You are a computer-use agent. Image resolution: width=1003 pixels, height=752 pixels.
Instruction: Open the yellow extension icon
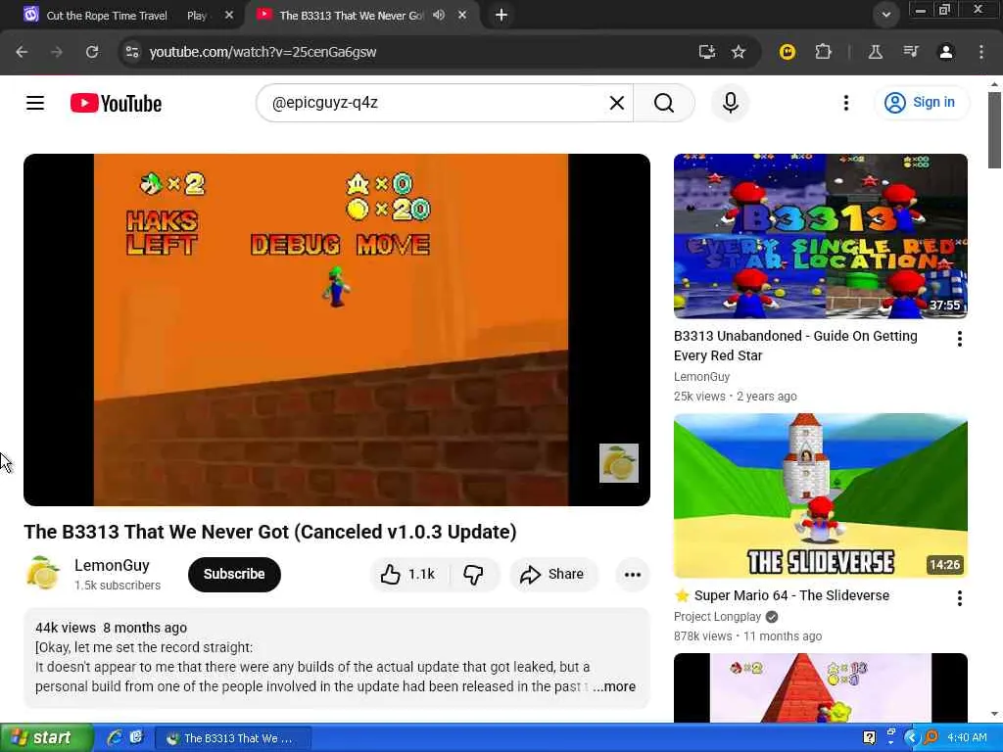tap(788, 52)
